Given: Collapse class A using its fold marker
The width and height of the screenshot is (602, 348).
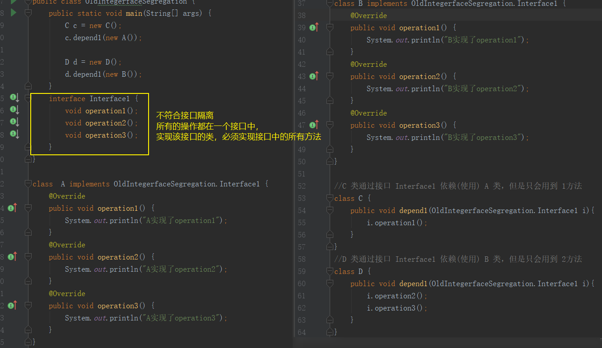Looking at the screenshot, I should (x=28, y=184).
